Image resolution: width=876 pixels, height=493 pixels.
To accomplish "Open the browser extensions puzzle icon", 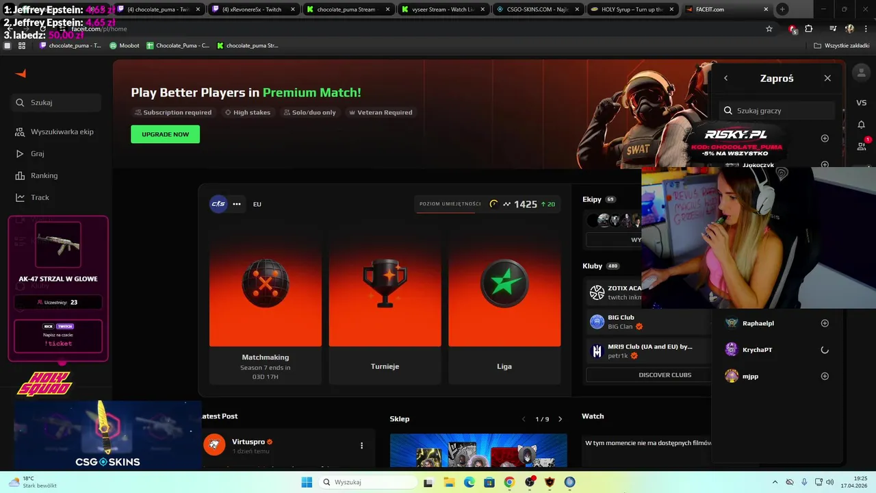I will click(809, 29).
